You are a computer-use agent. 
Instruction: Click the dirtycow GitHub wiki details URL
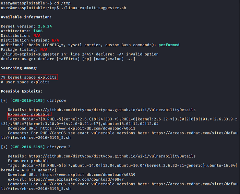[x=112, y=110]
